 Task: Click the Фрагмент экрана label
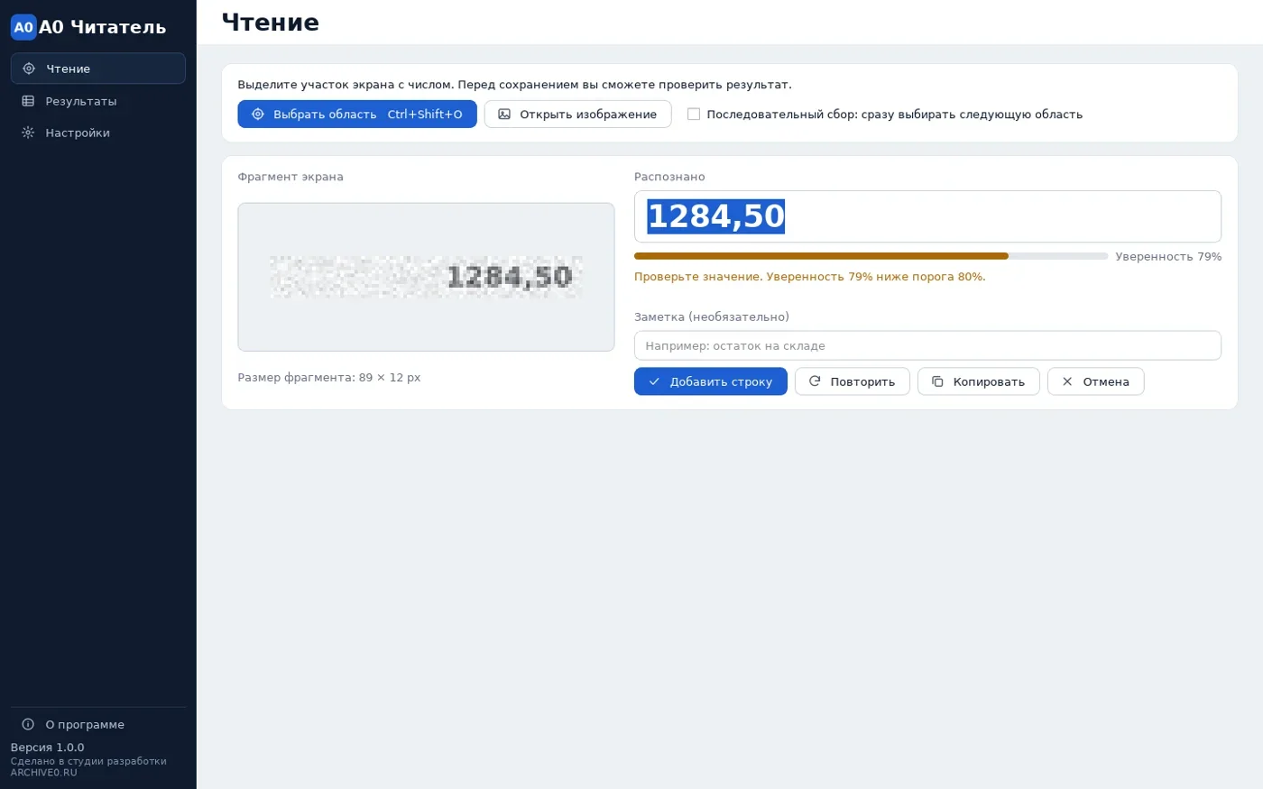pyautogui.click(x=290, y=177)
